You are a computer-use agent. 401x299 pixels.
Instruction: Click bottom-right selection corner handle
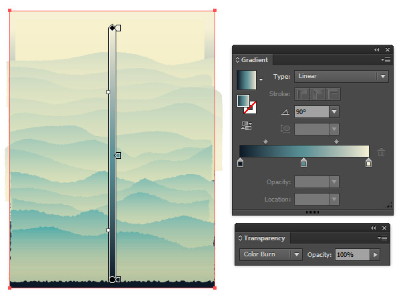click(215, 288)
